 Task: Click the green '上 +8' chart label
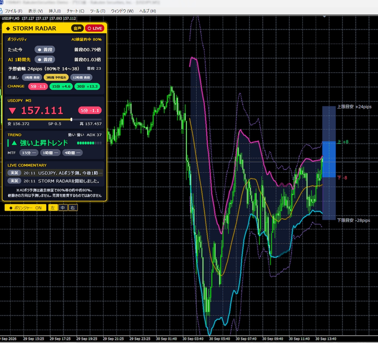click(x=343, y=142)
